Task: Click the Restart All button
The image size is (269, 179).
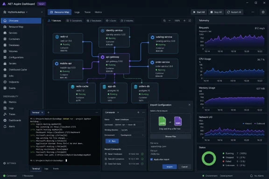Action: [234, 12]
